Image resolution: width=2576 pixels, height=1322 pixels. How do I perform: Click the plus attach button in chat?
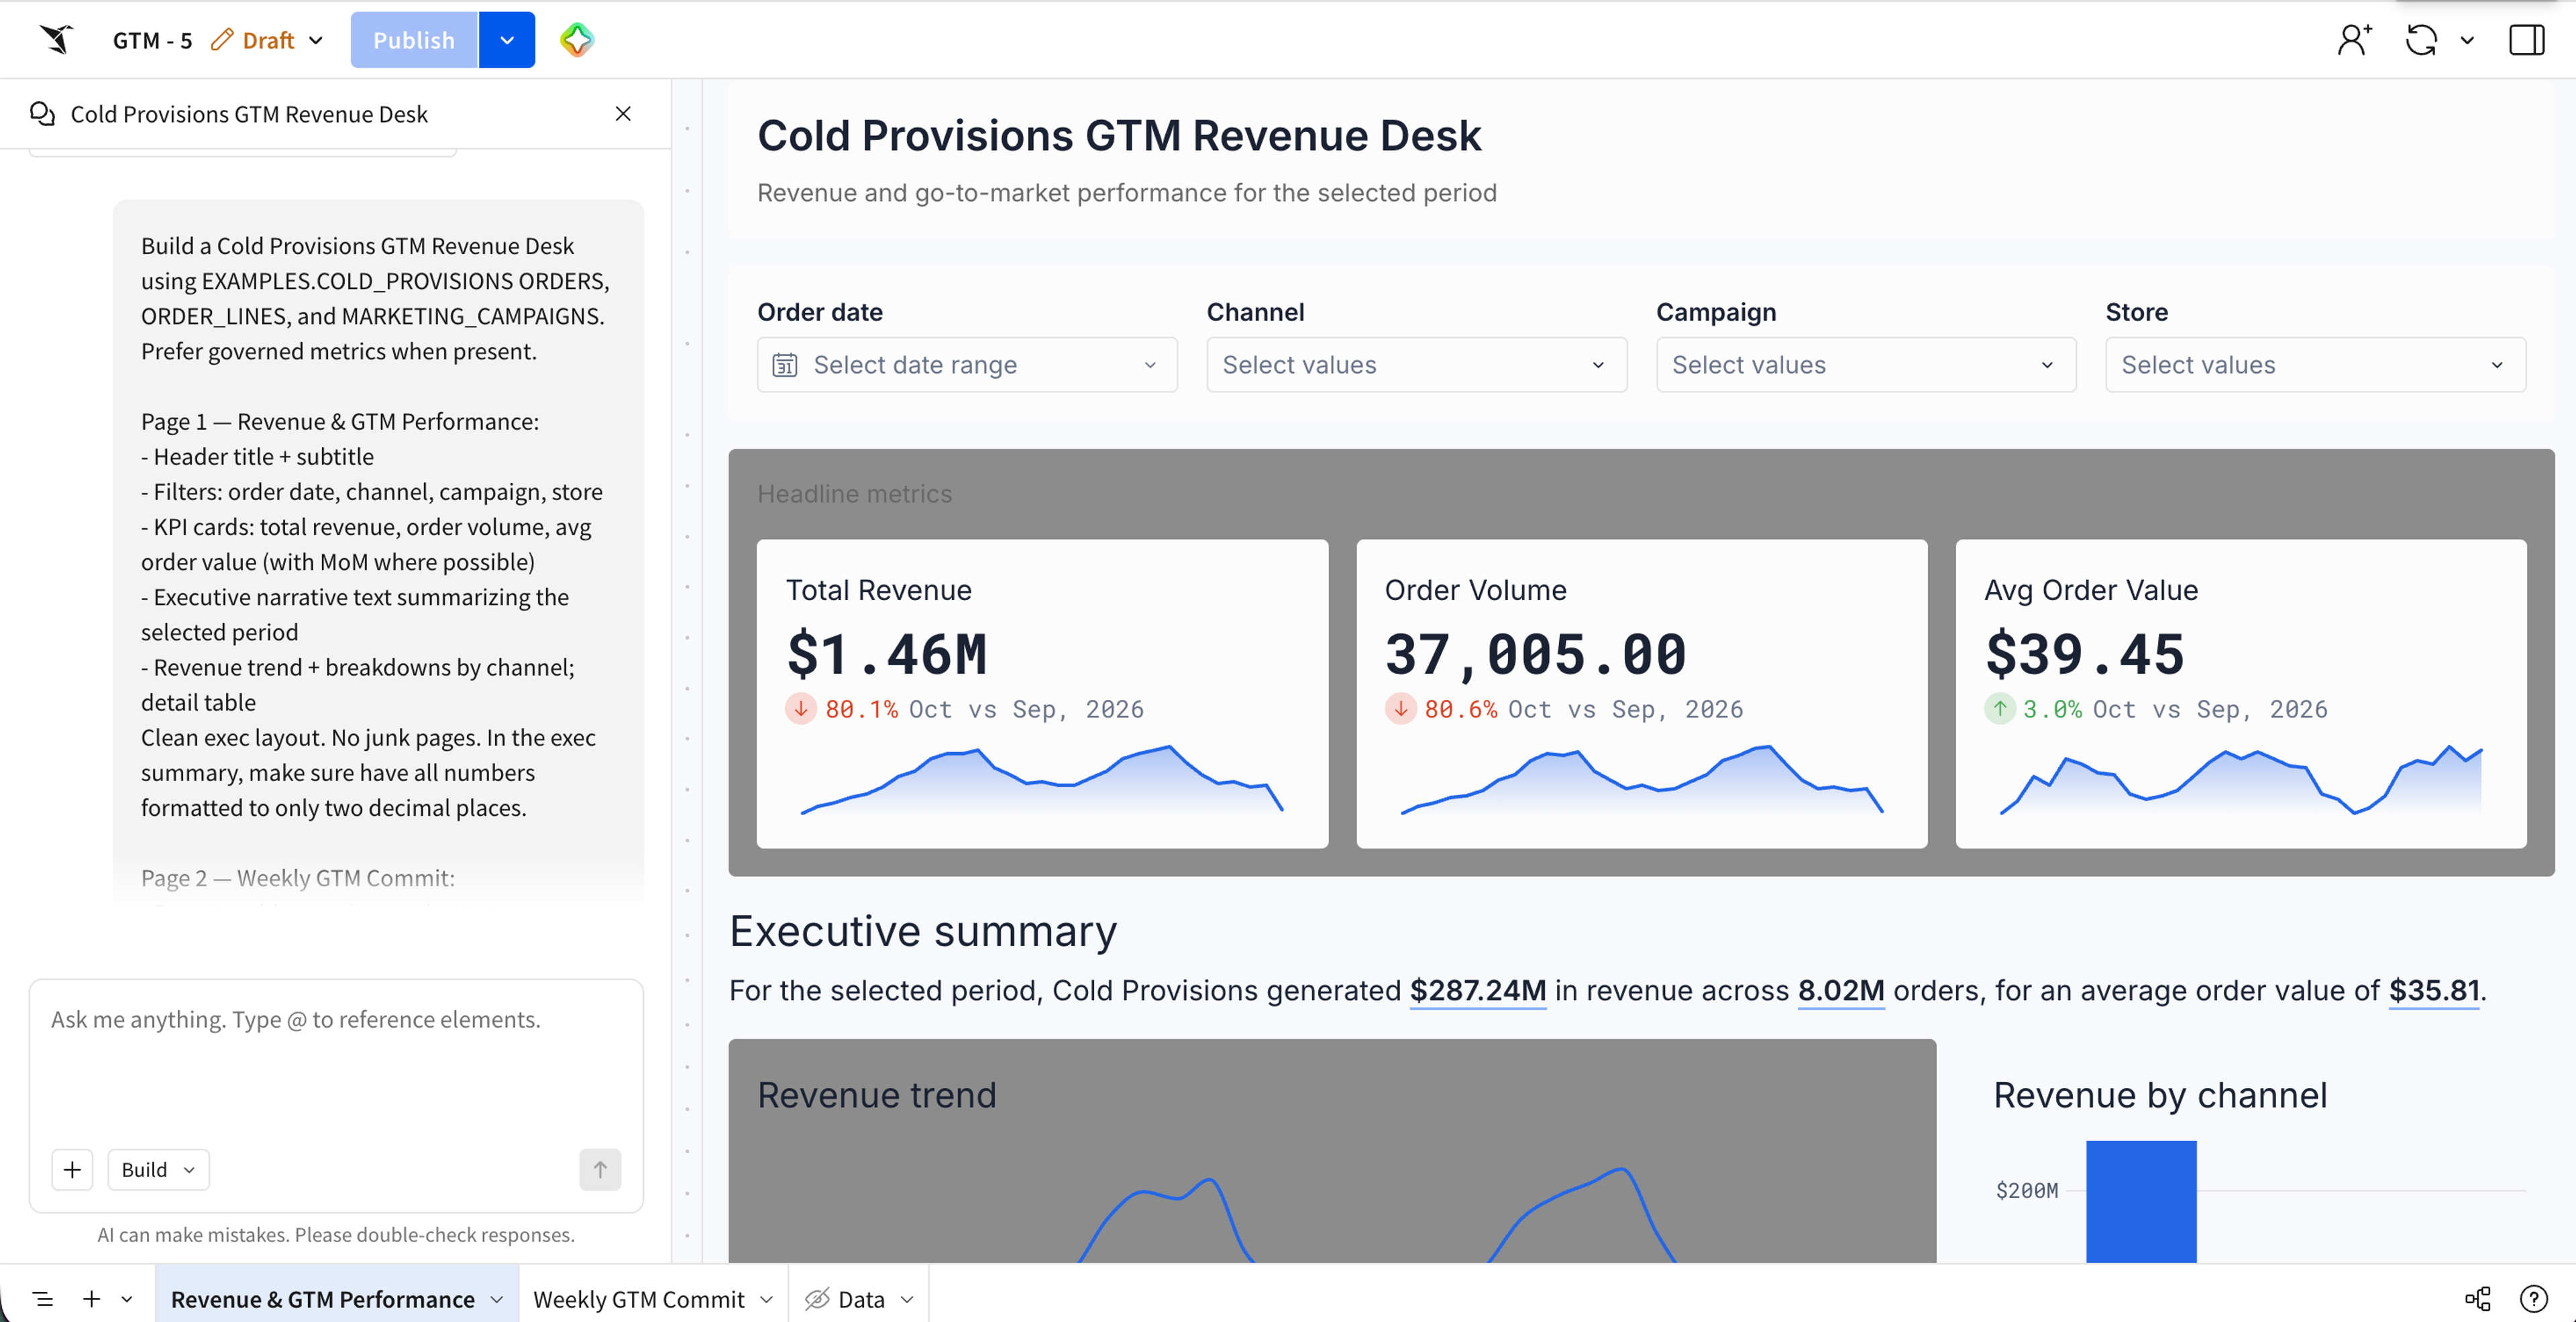(72, 1169)
